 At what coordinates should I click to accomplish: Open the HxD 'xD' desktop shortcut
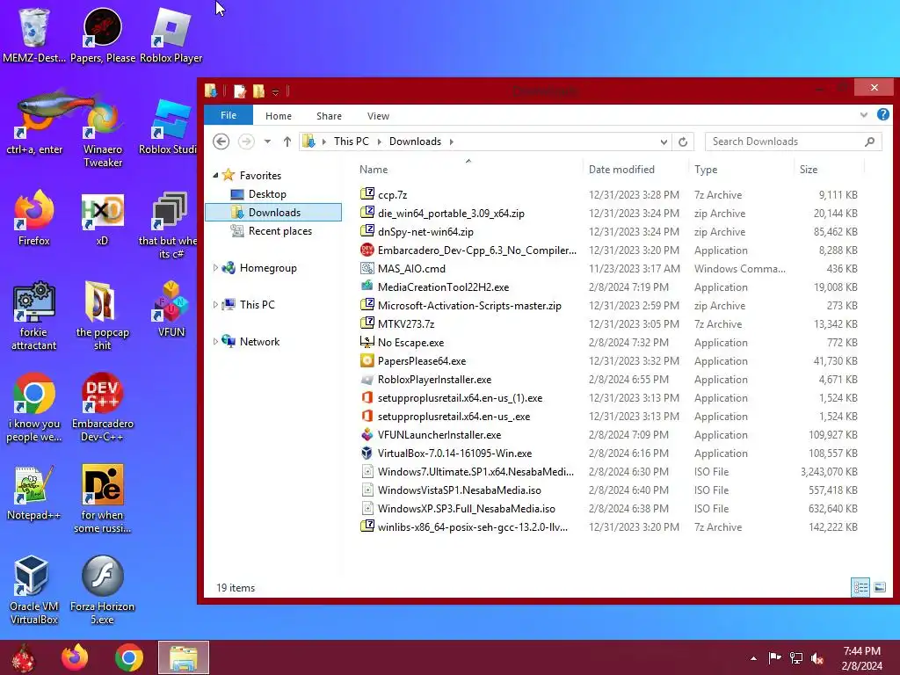(x=102, y=218)
